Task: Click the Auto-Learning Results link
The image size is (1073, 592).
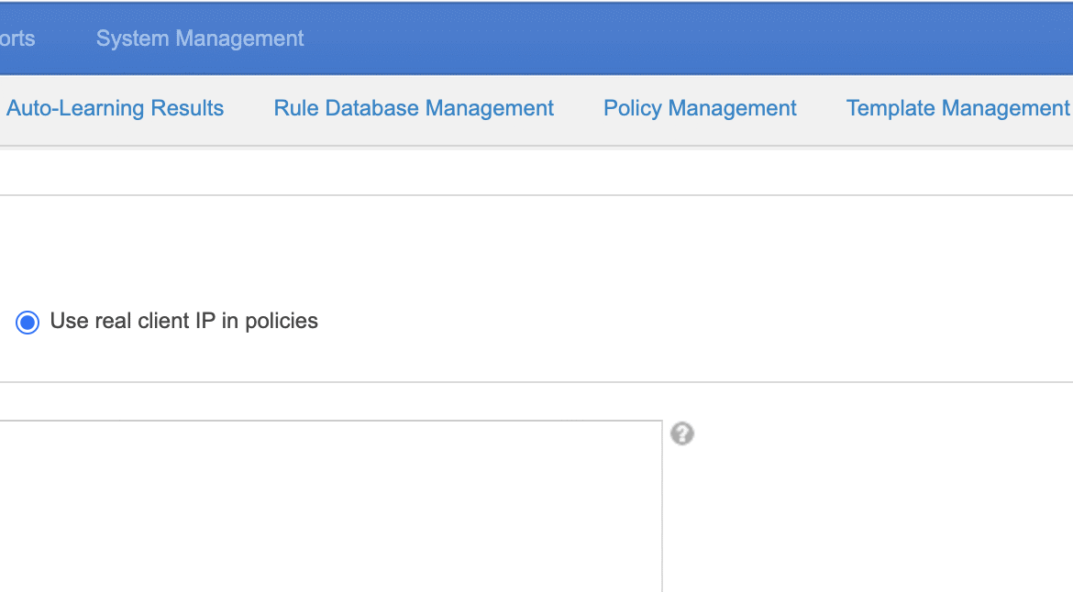Action: tap(115, 108)
